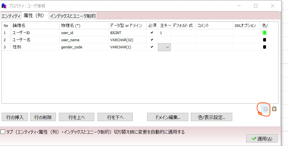Select the ユーザー名 logical name cell
This screenshot has width=288, height=146.
pos(35,40)
